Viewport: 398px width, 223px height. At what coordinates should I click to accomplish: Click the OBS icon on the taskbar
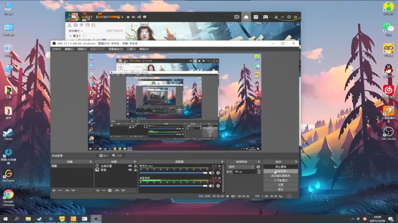coord(96,219)
